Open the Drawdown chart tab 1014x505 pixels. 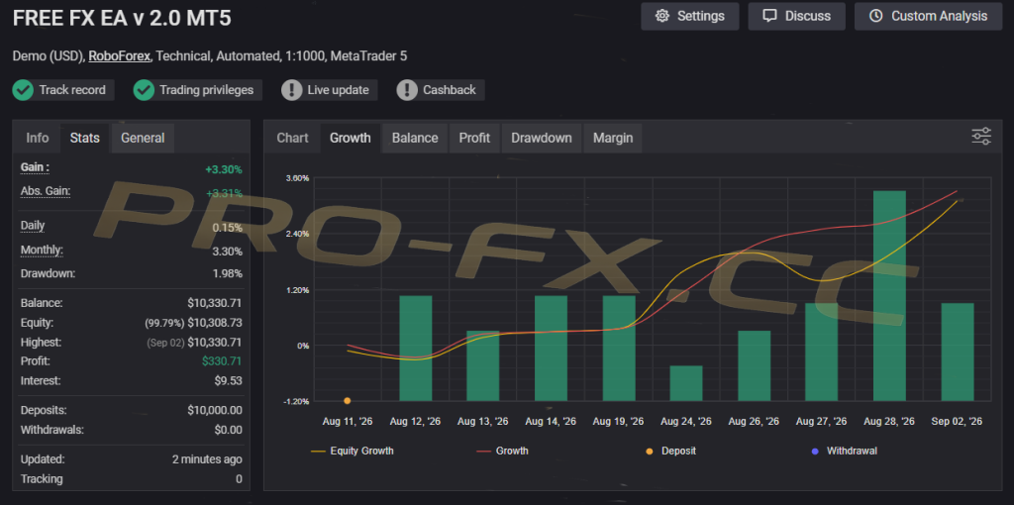(x=542, y=138)
